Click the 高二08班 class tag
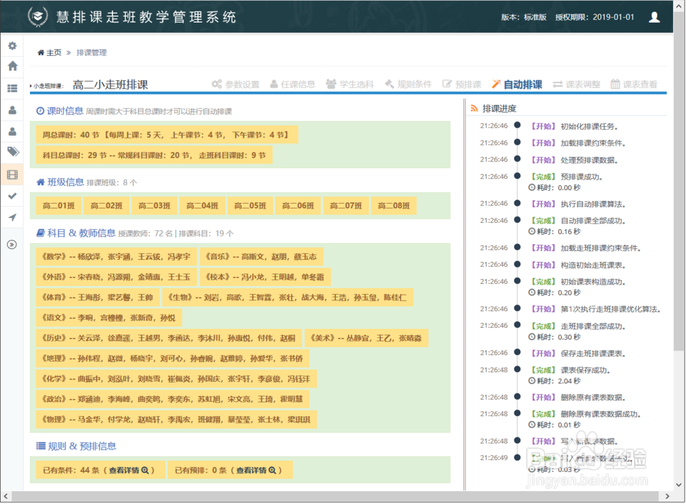 [394, 206]
